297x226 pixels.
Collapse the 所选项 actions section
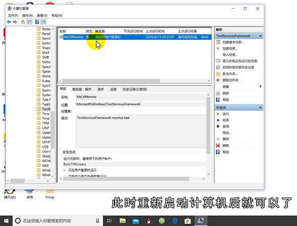tap(260, 107)
